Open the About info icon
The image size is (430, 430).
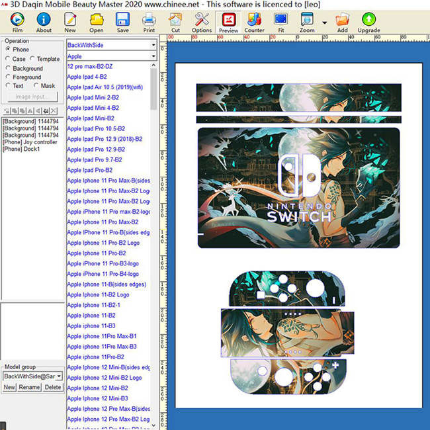(x=44, y=22)
